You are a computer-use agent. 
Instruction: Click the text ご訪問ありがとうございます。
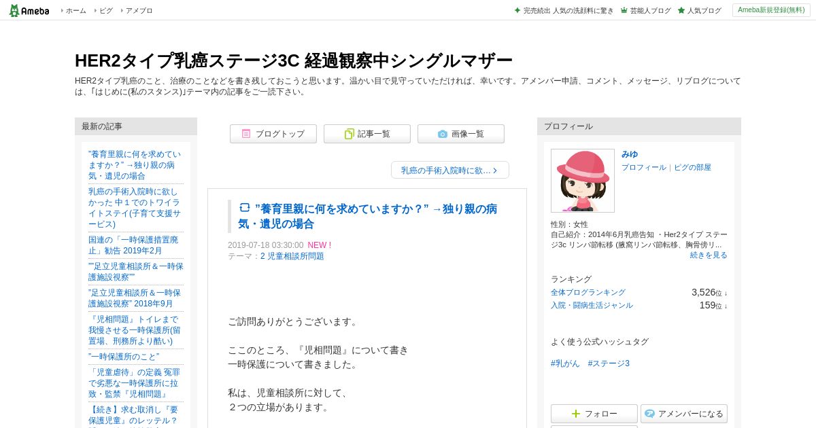(x=293, y=321)
